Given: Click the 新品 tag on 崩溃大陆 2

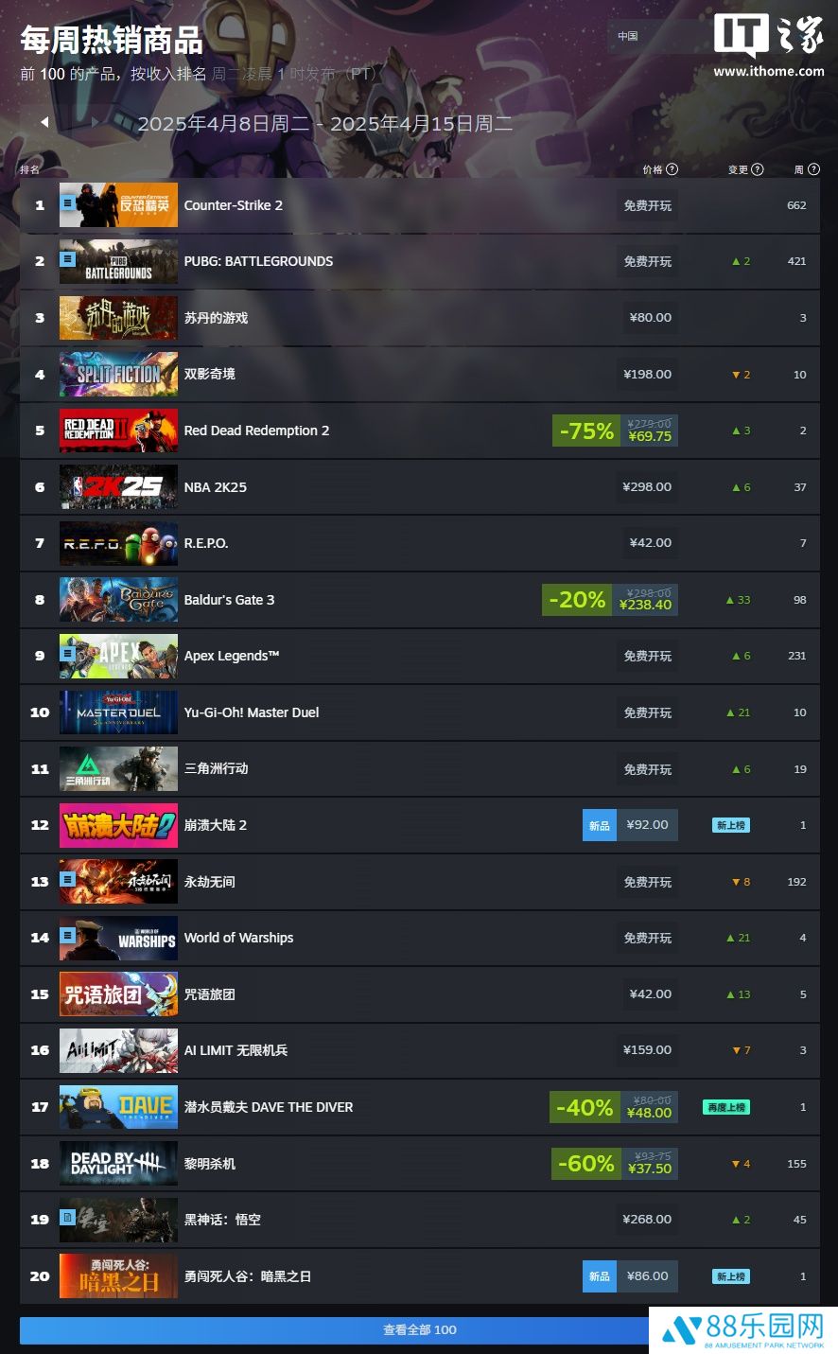Looking at the screenshot, I should [x=600, y=825].
